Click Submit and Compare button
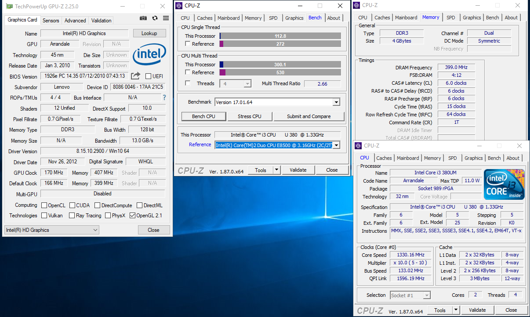The width and height of the screenshot is (530, 317). [309, 116]
